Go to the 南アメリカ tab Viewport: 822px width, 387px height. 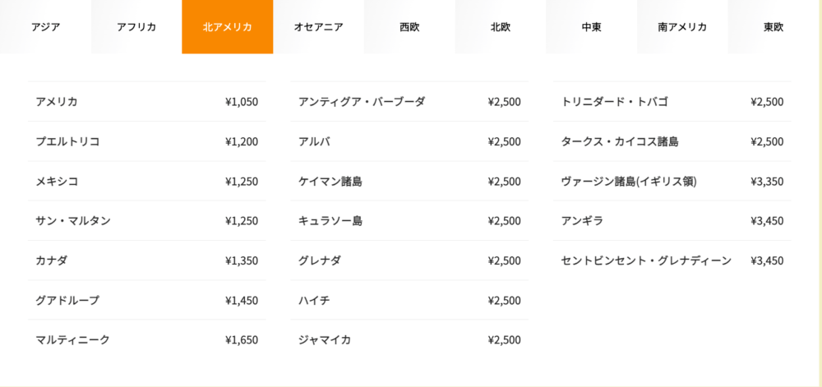click(x=682, y=27)
